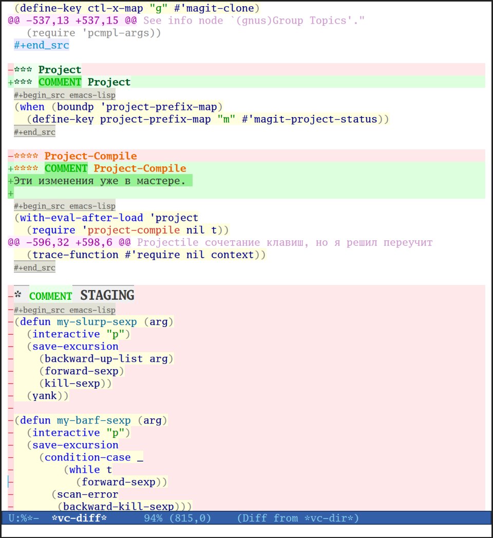The width and height of the screenshot is (493, 538).
Task: Click the line "(require 'pcmpl-args))"
Action: pos(94,33)
